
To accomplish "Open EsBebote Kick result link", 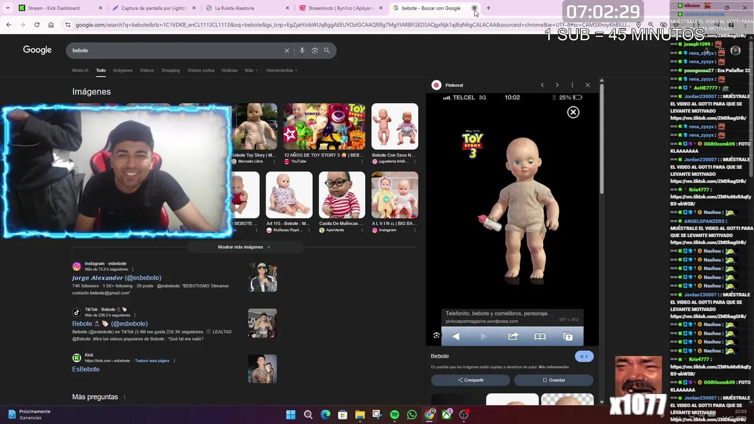I will click(x=86, y=369).
